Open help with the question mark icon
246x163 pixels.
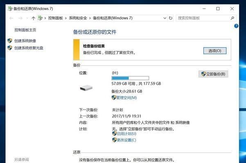[236, 26]
